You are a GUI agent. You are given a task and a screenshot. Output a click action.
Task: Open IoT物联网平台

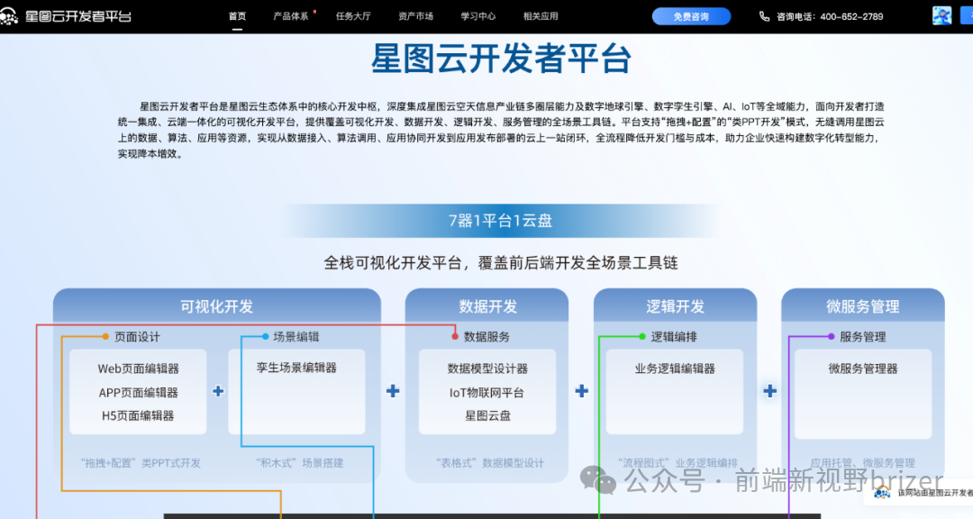(x=487, y=392)
